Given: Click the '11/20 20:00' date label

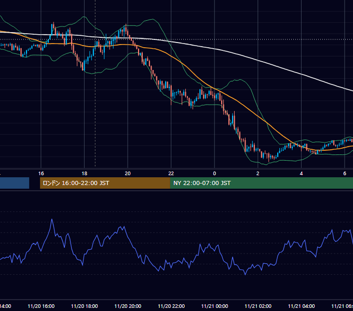Looking at the screenshot, I should click(128, 306).
